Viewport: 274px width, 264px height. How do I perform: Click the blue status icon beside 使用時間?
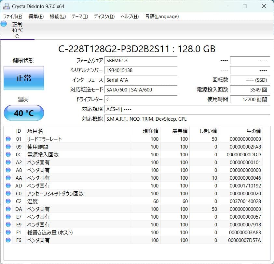click(x=8, y=147)
